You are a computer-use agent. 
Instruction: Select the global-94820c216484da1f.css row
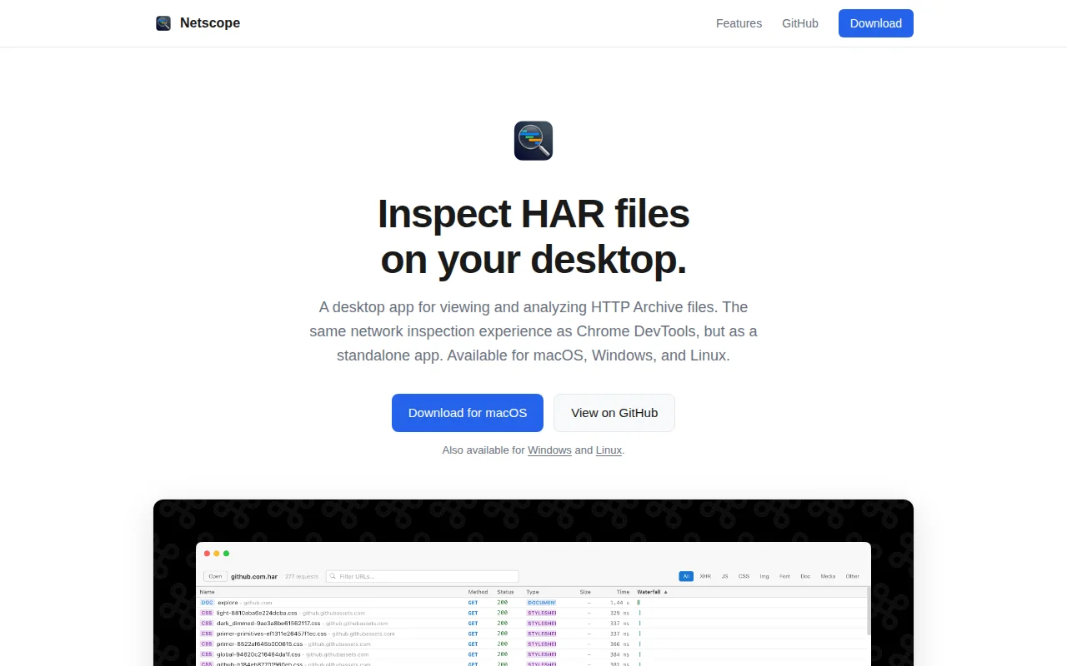point(531,654)
